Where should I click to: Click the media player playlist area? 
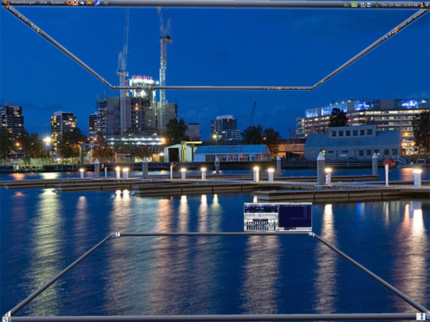click(295, 216)
